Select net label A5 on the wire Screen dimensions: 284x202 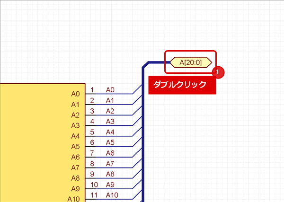point(110,143)
